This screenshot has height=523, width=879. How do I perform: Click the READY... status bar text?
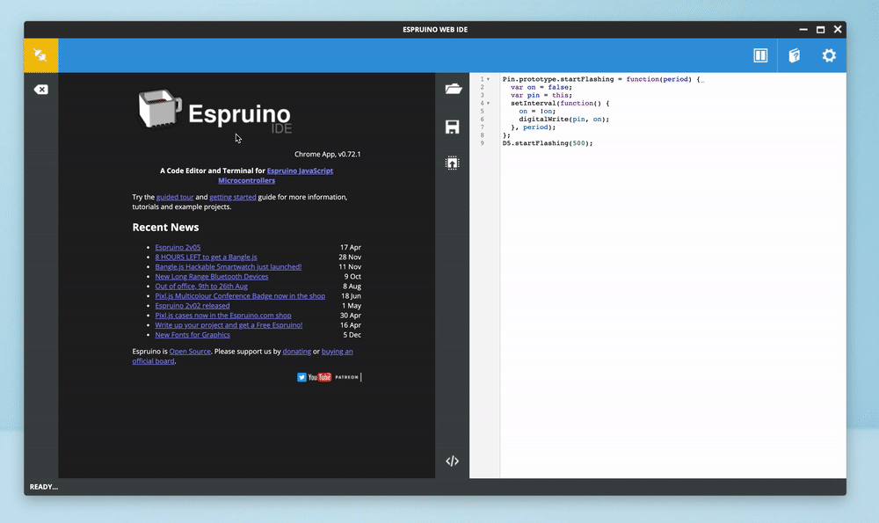44,487
